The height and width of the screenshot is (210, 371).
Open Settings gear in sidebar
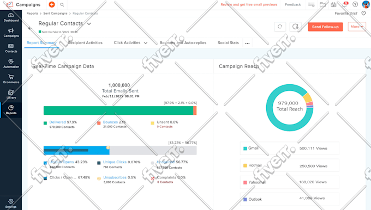(x=11, y=203)
